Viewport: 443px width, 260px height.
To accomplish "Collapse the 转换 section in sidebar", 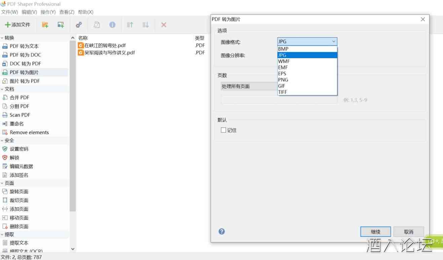I will [x=2, y=38].
